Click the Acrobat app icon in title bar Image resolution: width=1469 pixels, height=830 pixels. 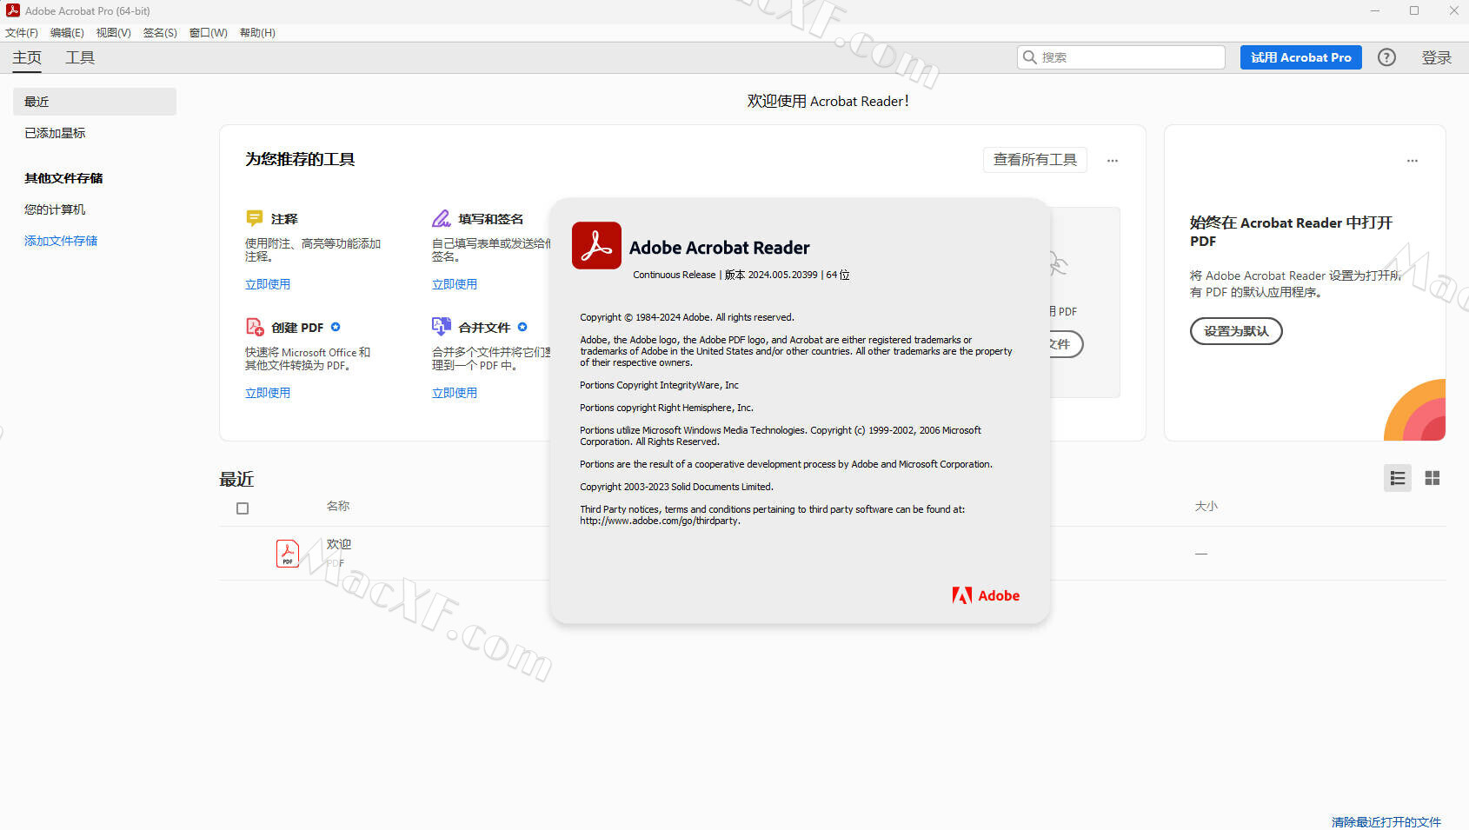pos(13,10)
